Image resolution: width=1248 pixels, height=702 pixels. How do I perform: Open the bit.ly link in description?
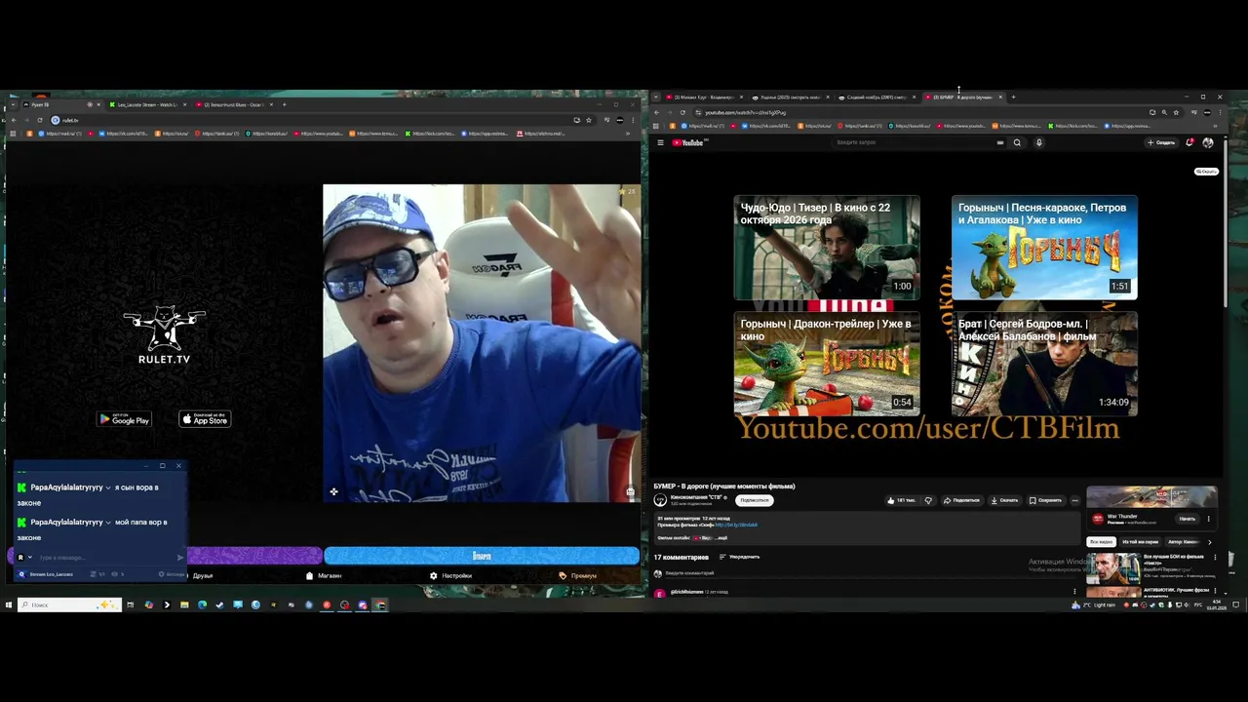click(736, 525)
